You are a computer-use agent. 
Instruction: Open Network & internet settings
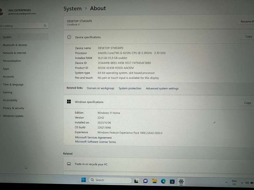tap(14, 53)
